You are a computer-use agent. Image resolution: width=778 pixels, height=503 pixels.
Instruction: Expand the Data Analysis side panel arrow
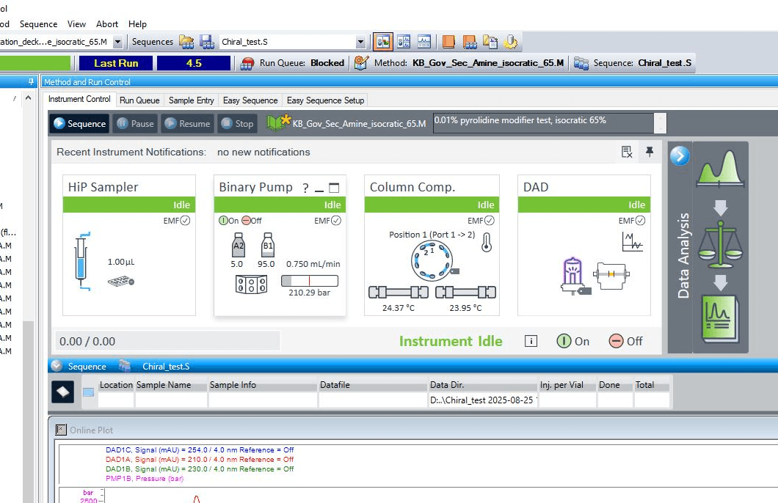point(680,155)
